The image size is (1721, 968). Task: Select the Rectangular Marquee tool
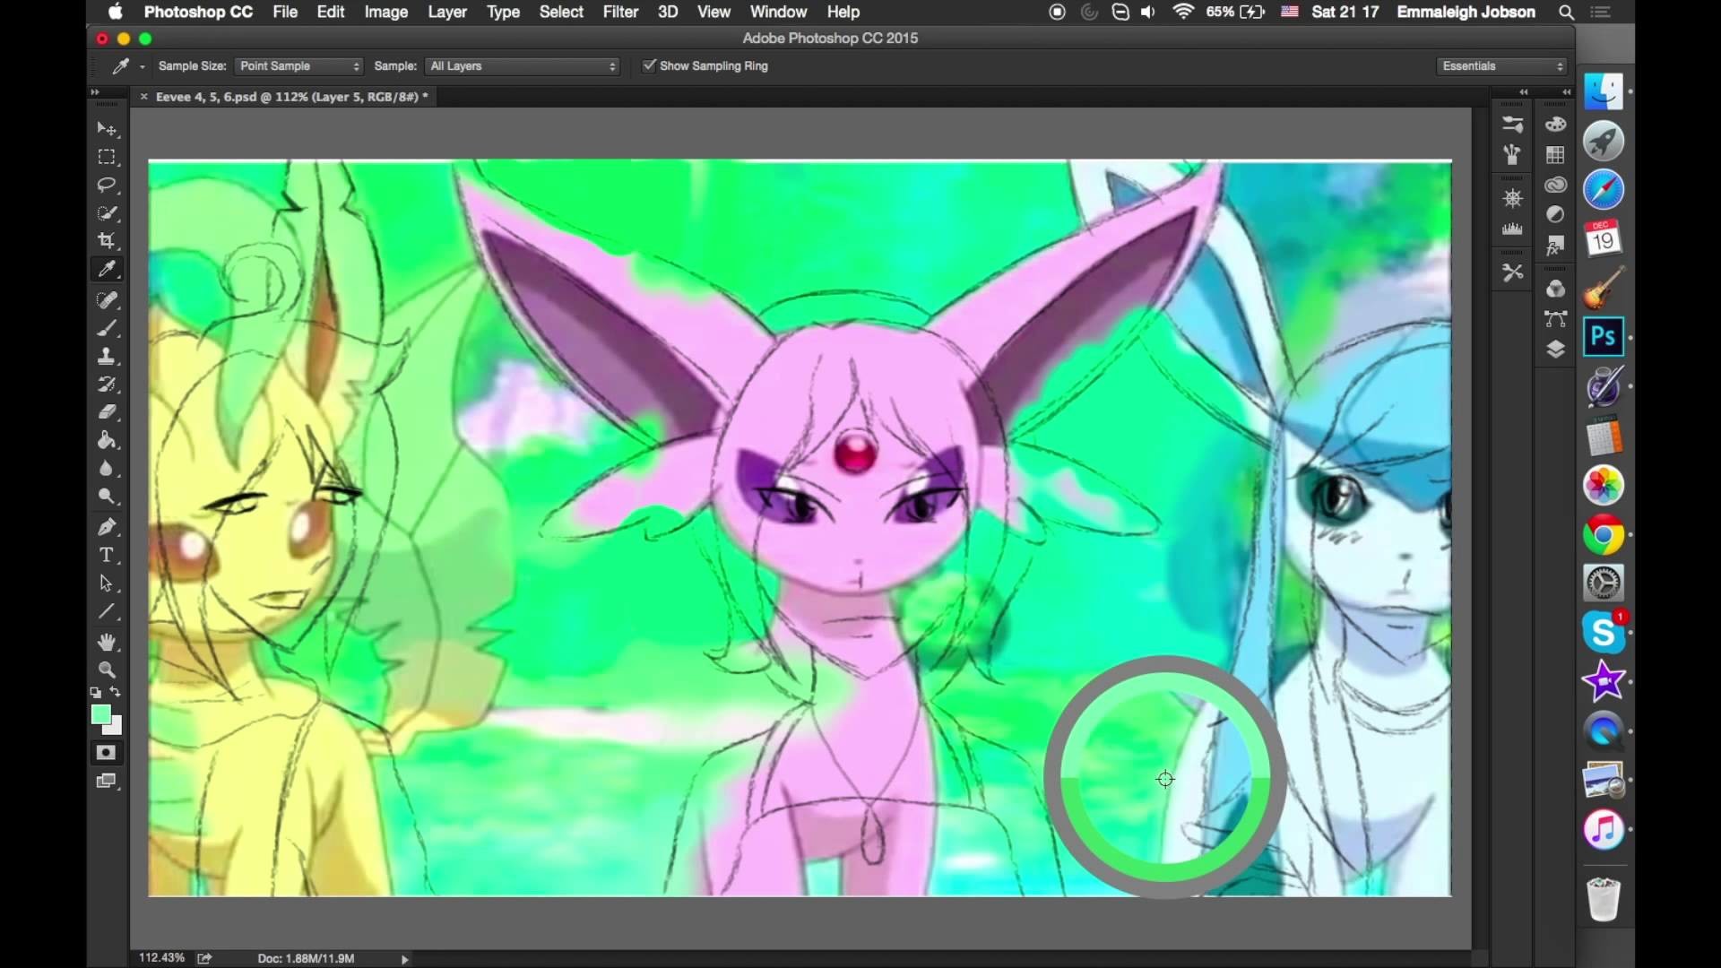(x=107, y=157)
